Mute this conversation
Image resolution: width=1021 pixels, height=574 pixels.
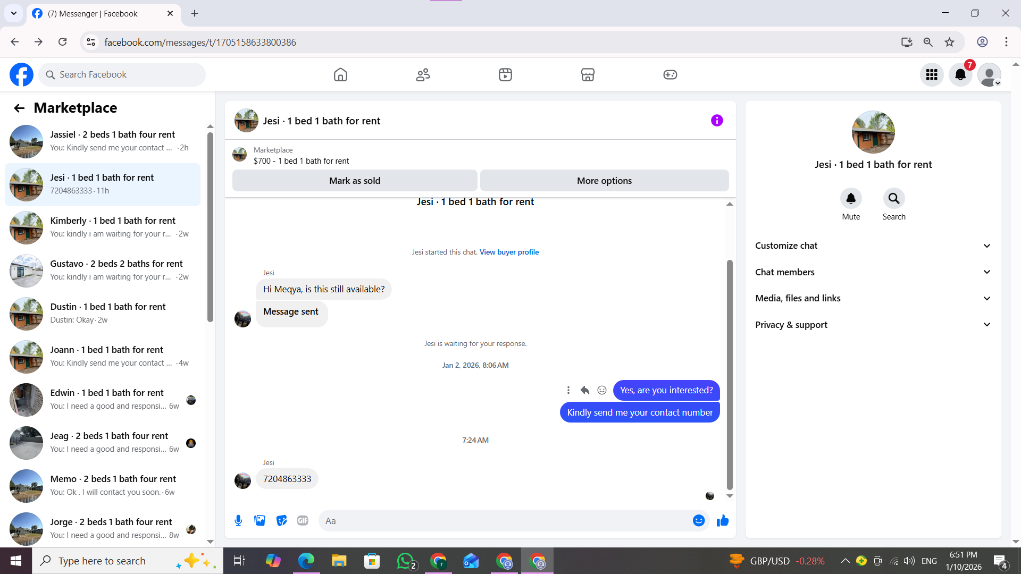click(x=851, y=199)
